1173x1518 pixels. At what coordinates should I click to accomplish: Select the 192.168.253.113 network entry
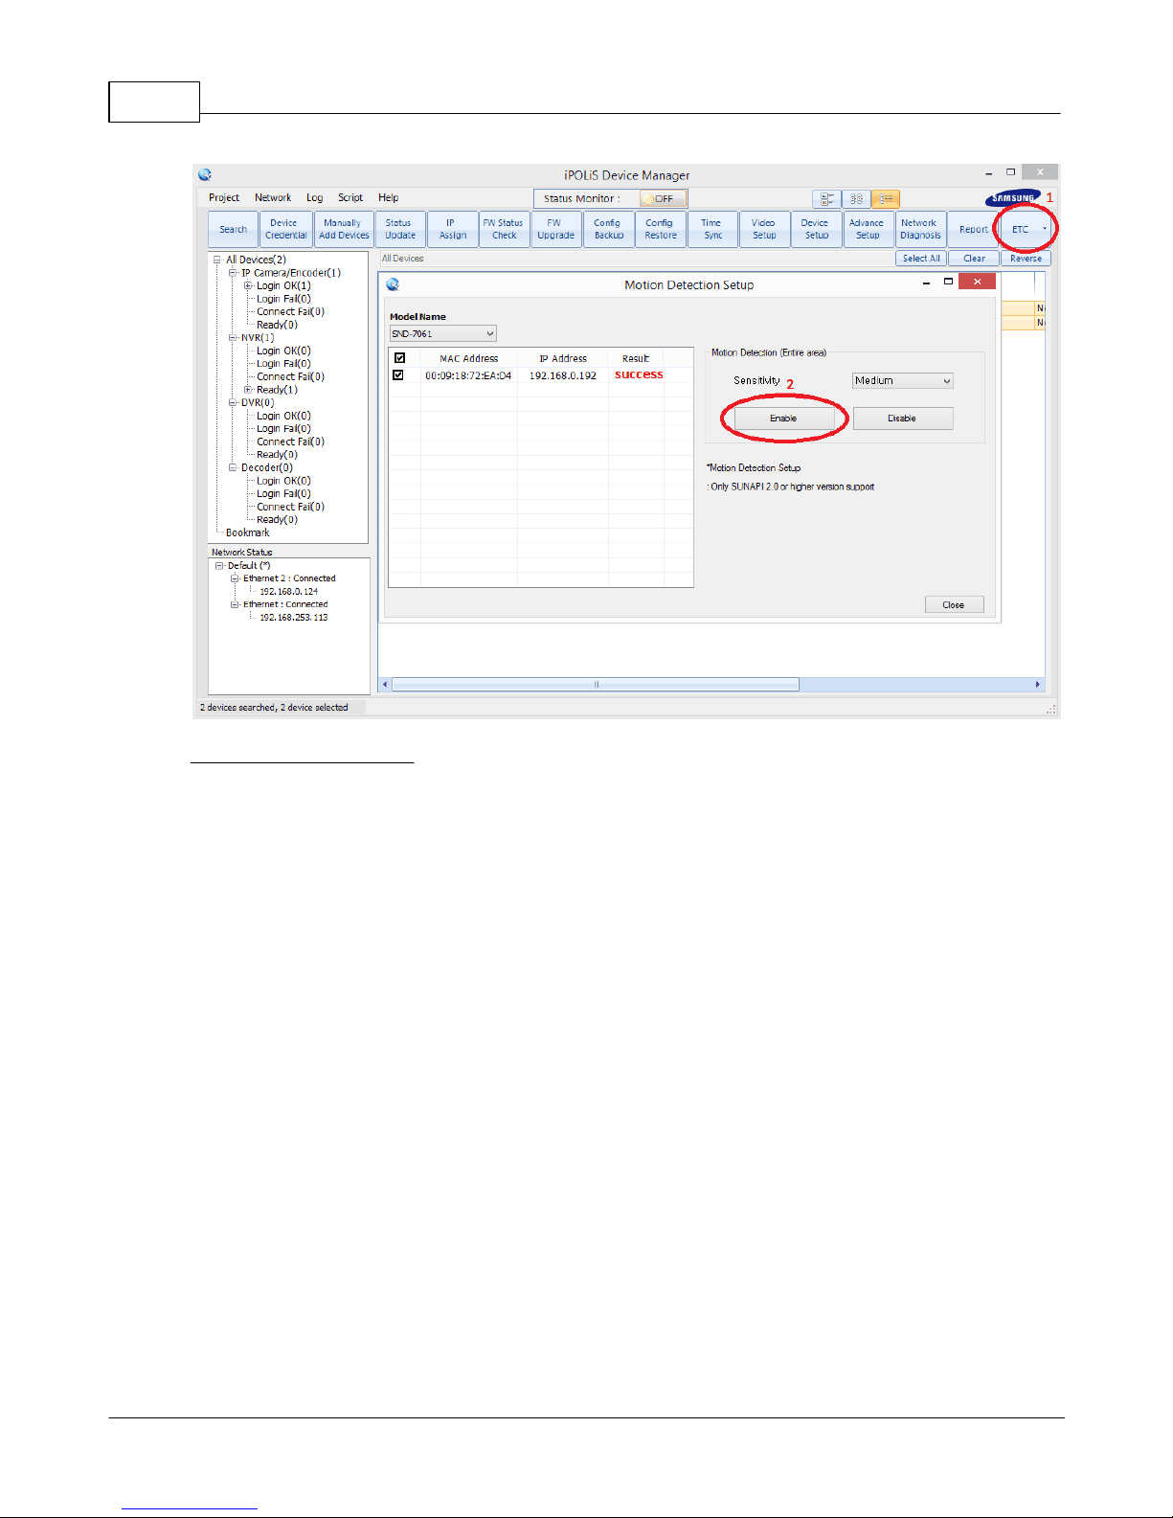click(294, 618)
